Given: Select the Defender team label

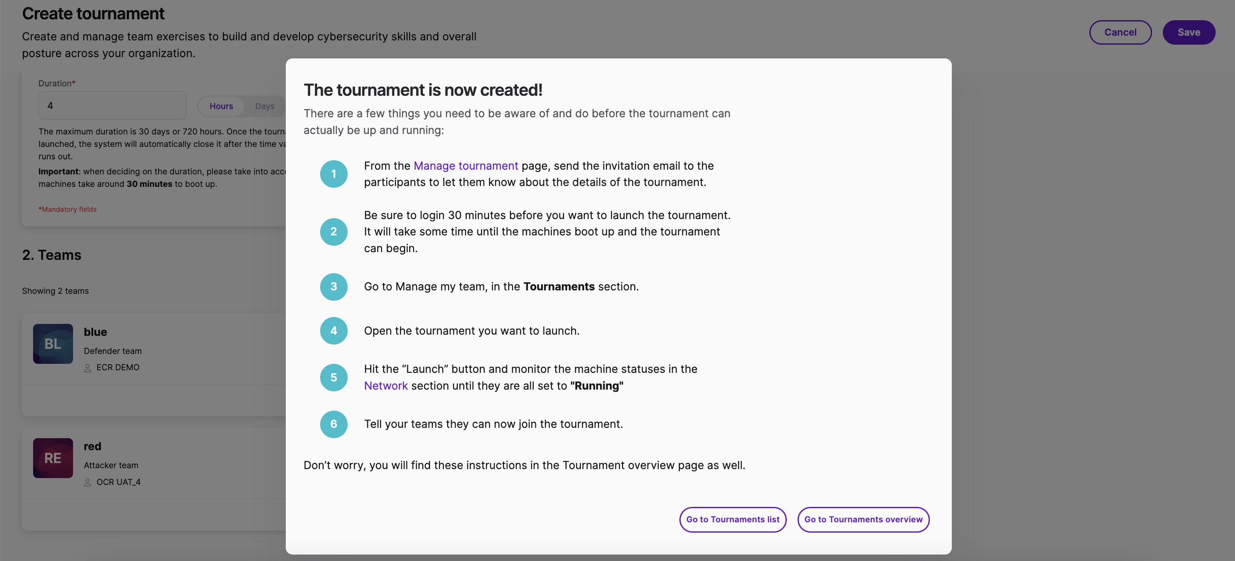Looking at the screenshot, I should pos(113,351).
